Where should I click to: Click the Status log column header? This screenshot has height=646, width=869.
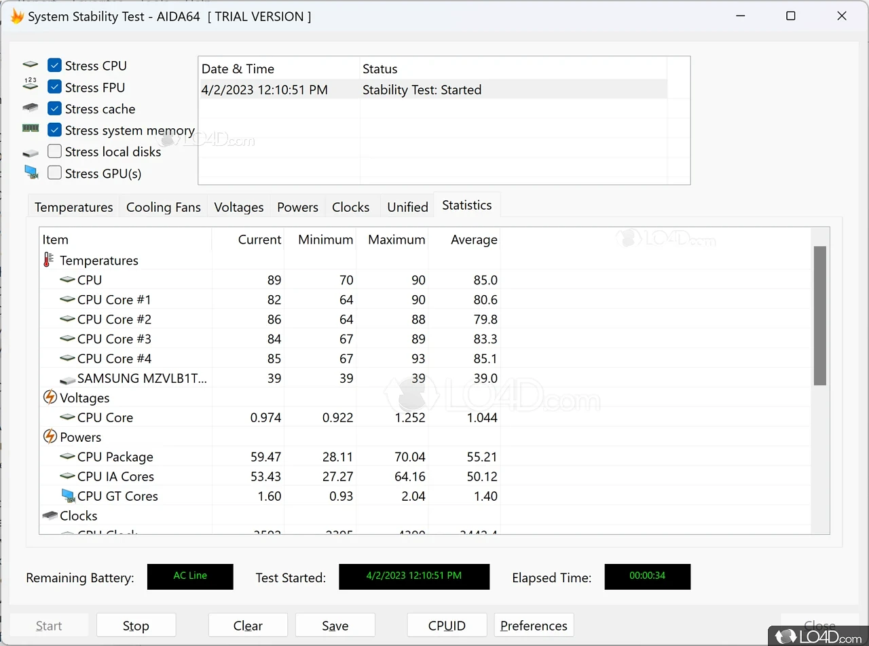click(x=513, y=69)
